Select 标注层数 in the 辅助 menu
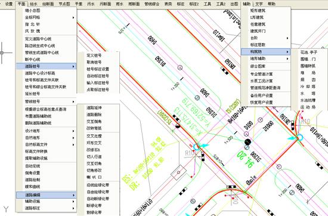328x216 pixels. [x=258, y=45]
